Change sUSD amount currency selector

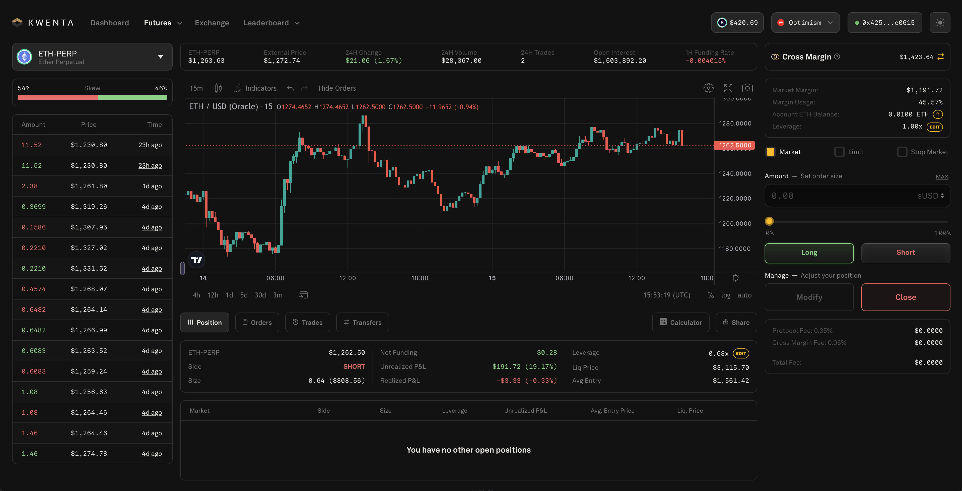[x=931, y=196]
